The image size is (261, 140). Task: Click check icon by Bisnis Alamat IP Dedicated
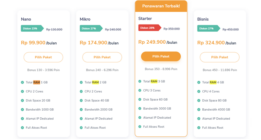tap(199, 119)
